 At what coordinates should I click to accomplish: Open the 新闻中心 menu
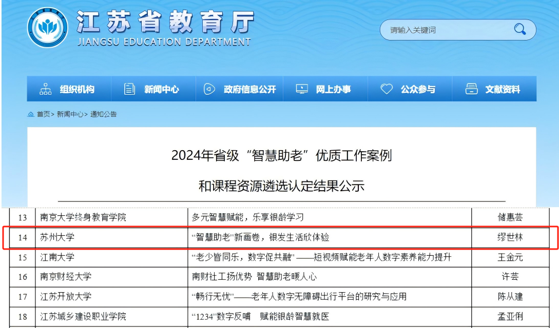[x=153, y=89]
